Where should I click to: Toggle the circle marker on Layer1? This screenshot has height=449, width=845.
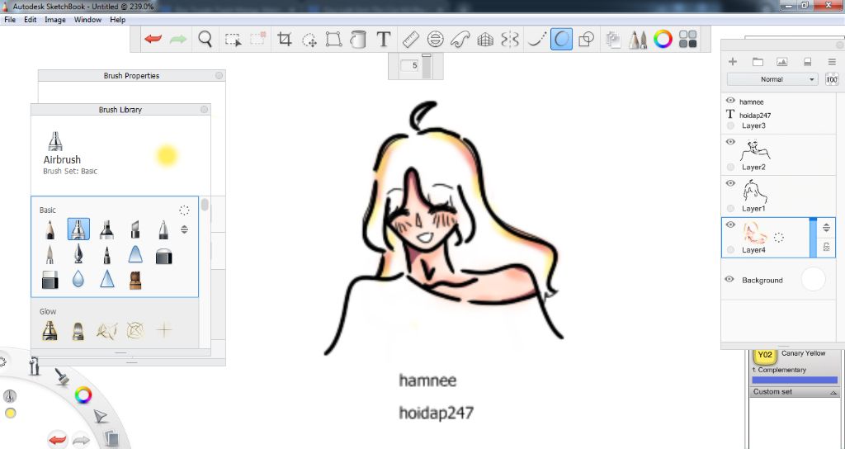(730, 208)
